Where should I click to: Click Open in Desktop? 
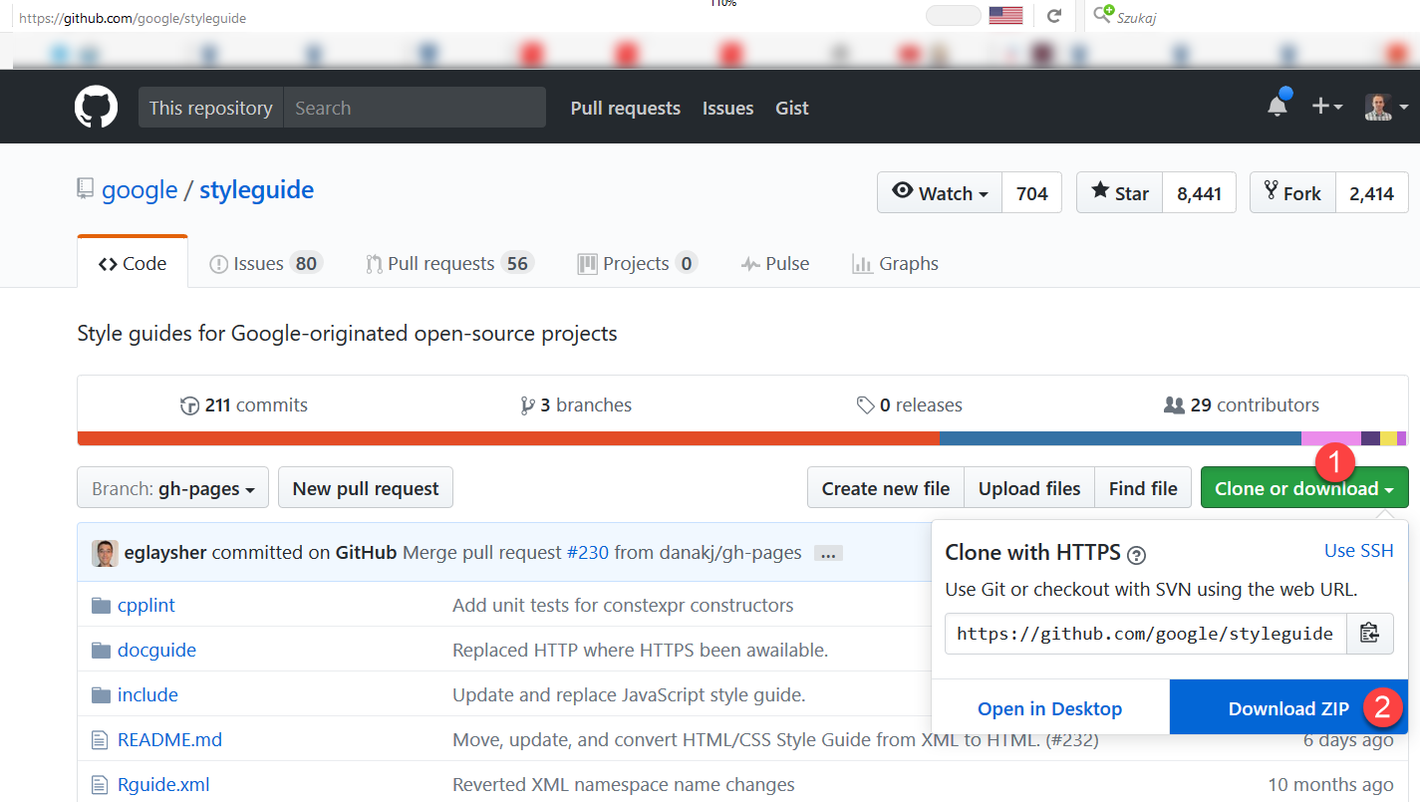(1050, 708)
